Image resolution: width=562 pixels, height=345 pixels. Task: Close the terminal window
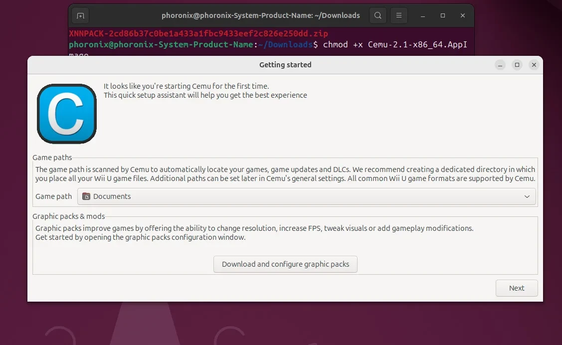pos(463,15)
